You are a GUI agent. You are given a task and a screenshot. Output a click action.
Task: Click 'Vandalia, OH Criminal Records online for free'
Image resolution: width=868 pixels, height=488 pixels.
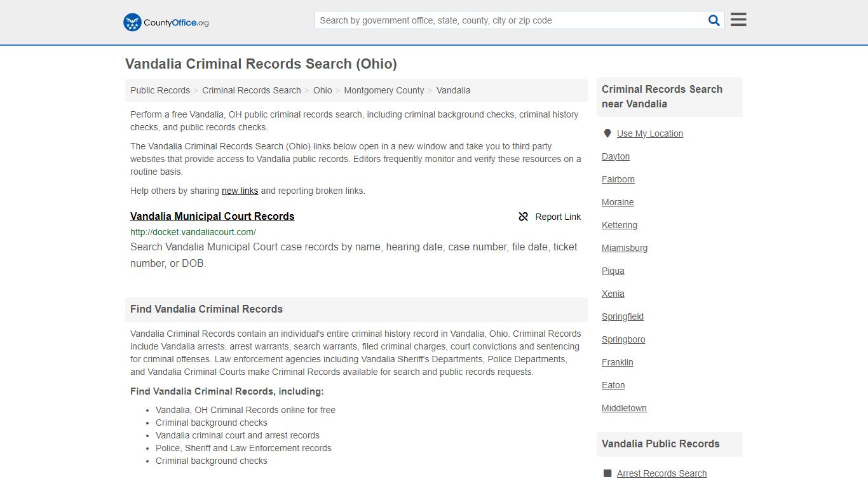(x=245, y=410)
